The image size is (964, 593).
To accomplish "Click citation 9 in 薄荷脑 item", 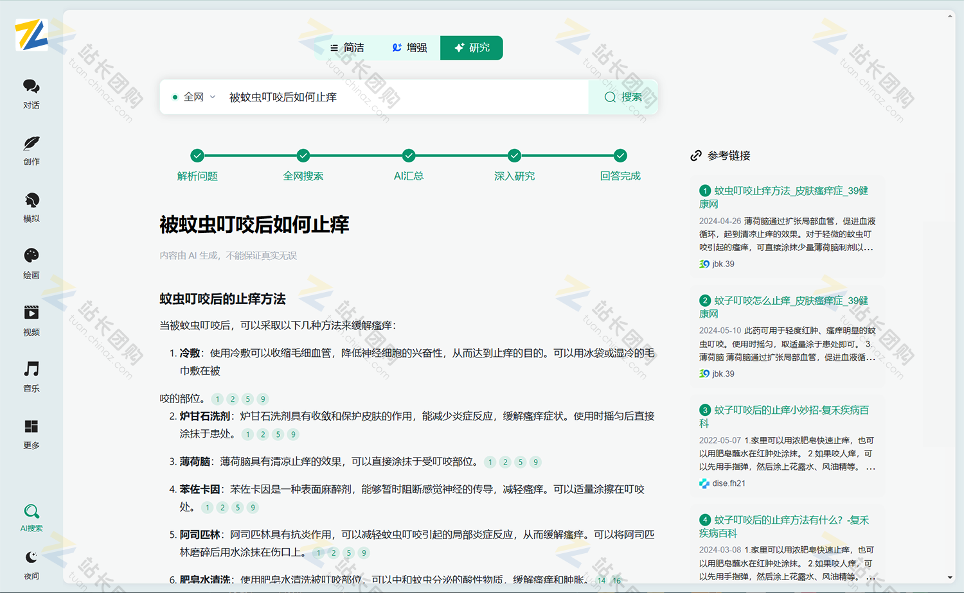I will point(535,462).
